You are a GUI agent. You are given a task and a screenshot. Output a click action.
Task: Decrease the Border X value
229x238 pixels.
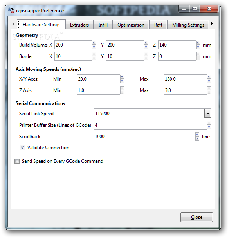[94, 58]
